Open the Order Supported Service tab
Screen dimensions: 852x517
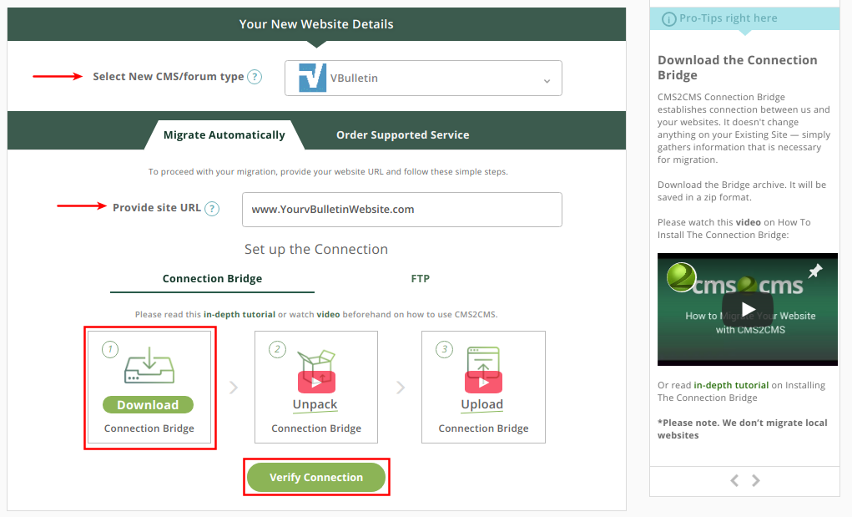coord(403,134)
